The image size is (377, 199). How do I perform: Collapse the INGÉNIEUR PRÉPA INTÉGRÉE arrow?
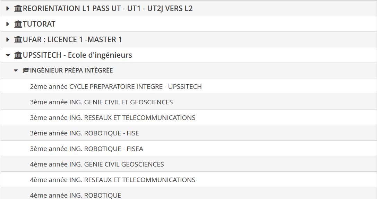pos(15,70)
